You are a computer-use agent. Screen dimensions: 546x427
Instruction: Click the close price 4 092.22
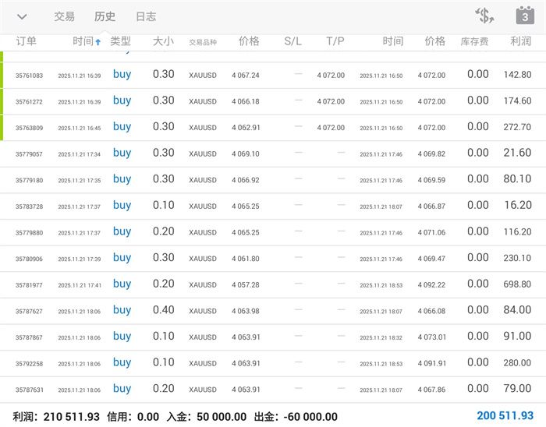[431, 284]
